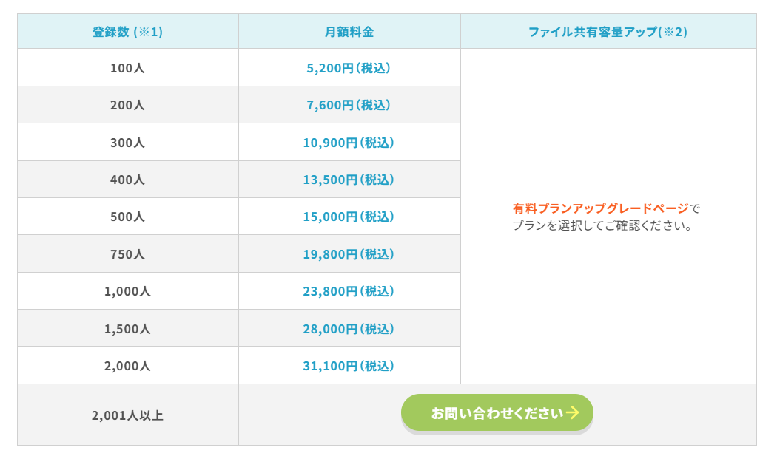
Task: Click the お問い合わせください button
Action: [497, 412]
